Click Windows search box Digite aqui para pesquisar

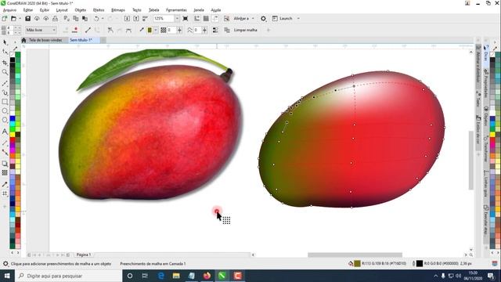(69, 276)
